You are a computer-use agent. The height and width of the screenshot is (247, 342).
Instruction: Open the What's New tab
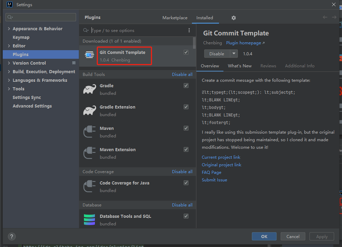tap(240, 66)
